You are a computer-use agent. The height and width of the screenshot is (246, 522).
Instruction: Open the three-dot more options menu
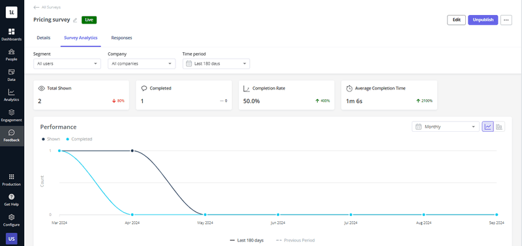click(x=506, y=20)
